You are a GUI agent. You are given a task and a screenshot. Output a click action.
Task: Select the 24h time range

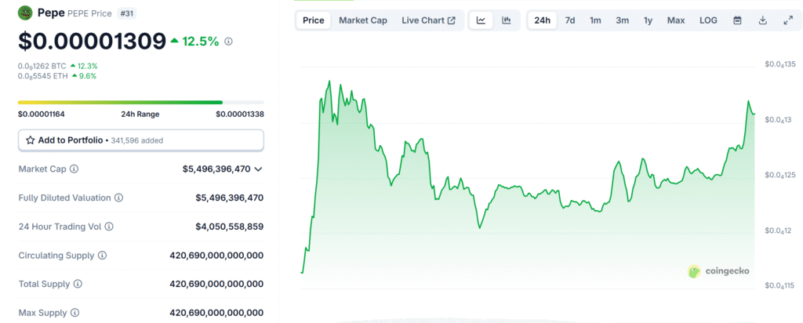pos(542,20)
